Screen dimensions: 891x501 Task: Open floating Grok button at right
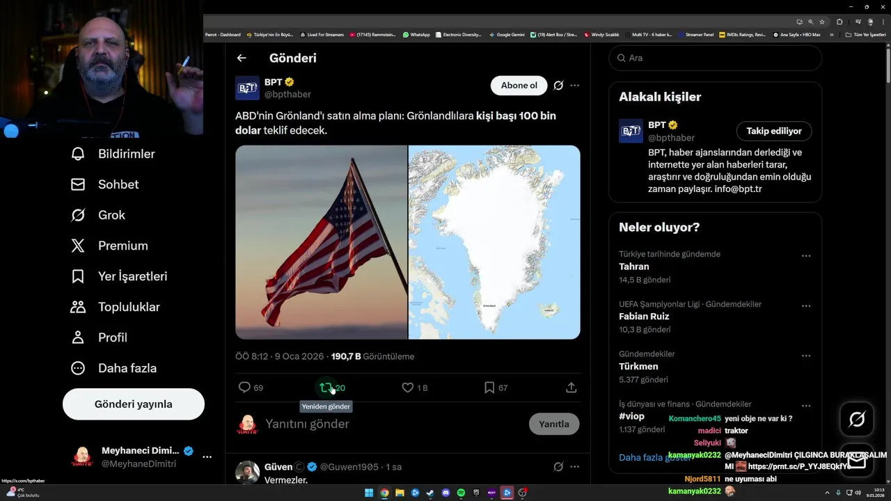[x=857, y=419]
